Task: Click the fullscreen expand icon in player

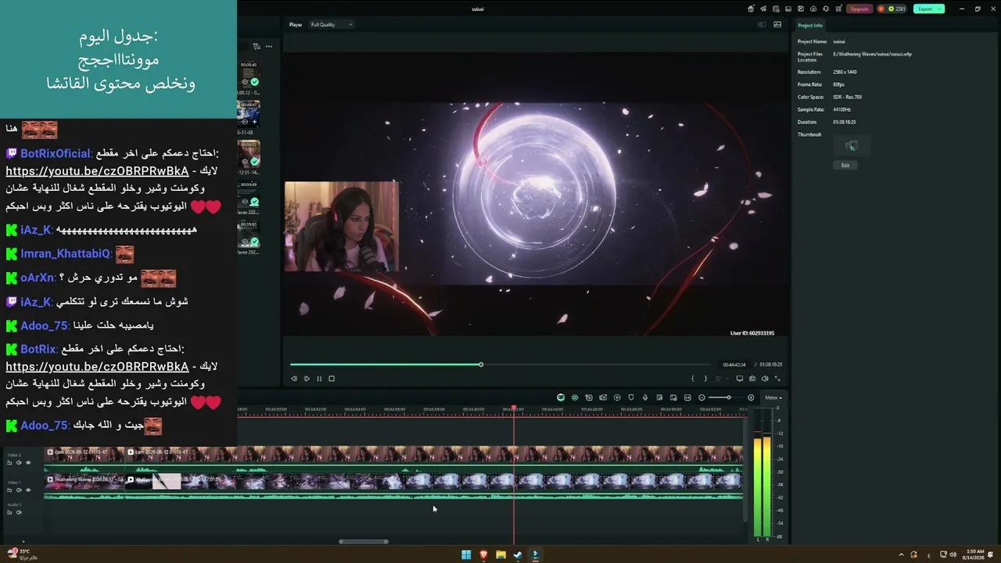Action: 777,378
